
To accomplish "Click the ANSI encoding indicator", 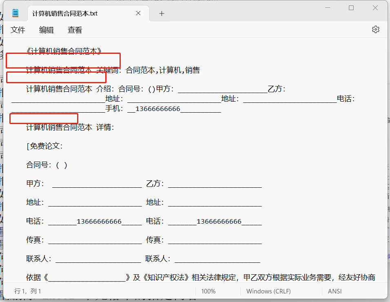I will click(x=335, y=291).
